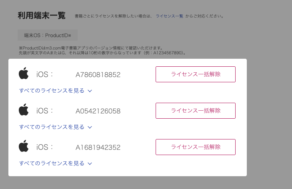This screenshot has height=189, width=292.
Task: Click the iOS label of the first device
Action: pyautogui.click(x=45, y=75)
